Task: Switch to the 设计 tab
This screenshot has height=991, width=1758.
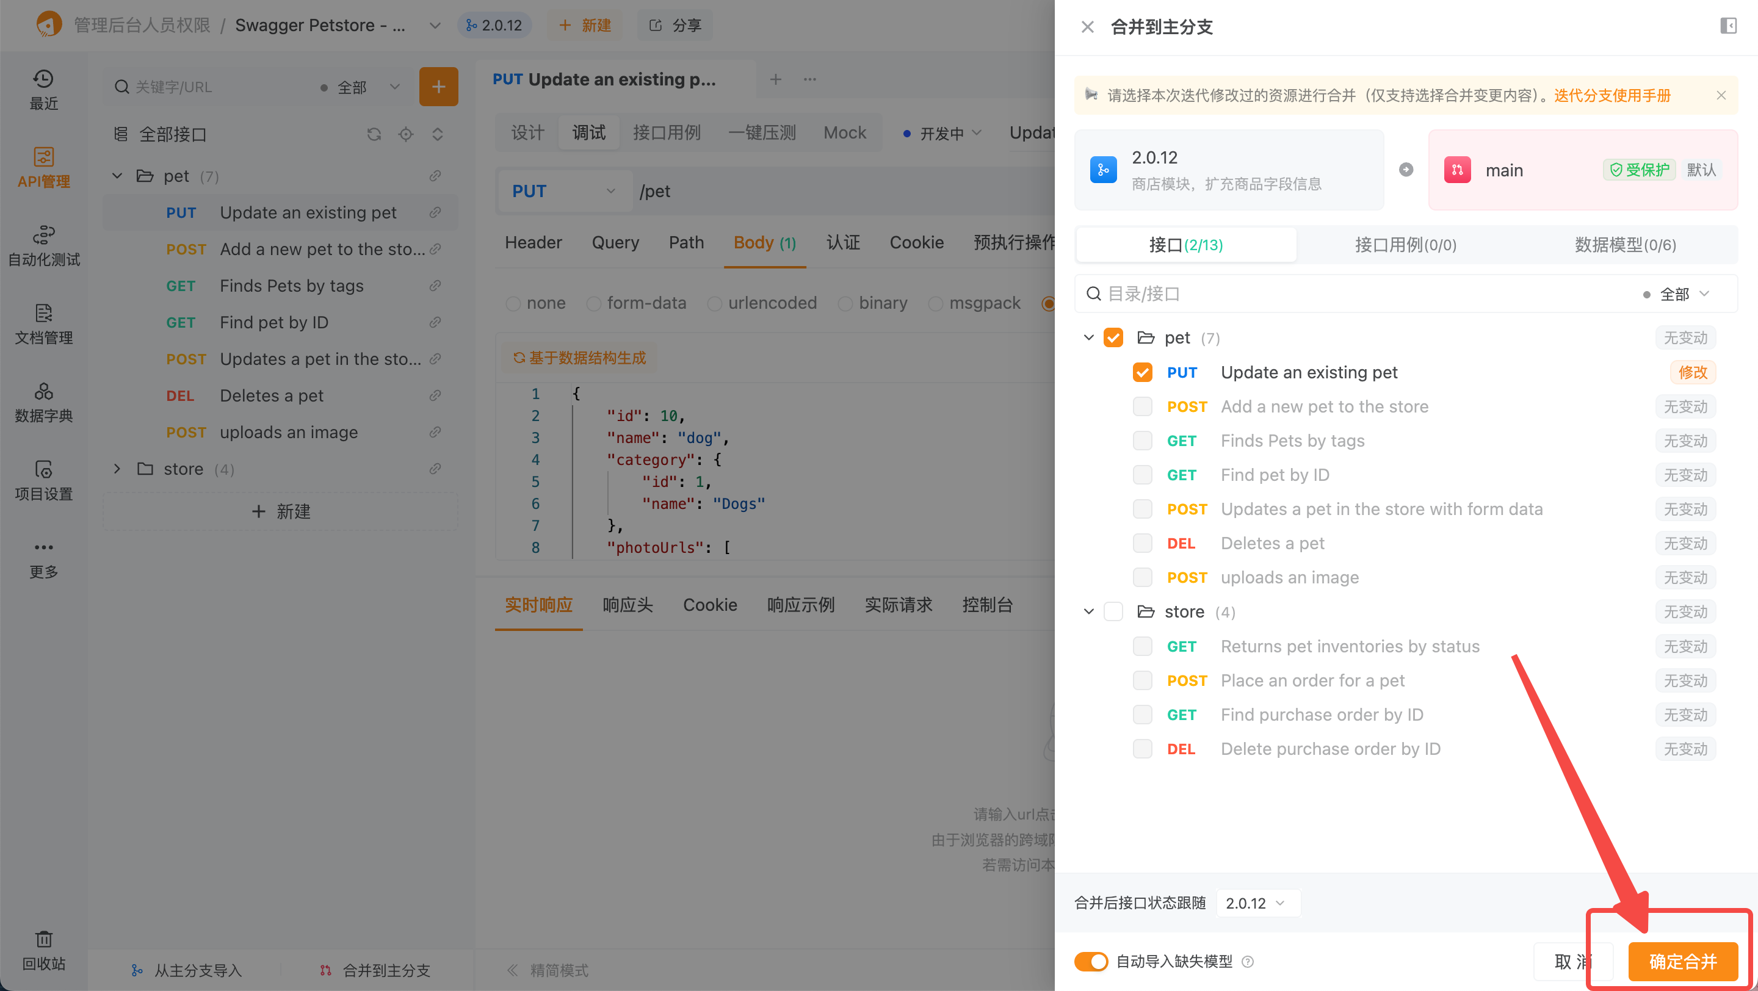Action: [x=527, y=132]
